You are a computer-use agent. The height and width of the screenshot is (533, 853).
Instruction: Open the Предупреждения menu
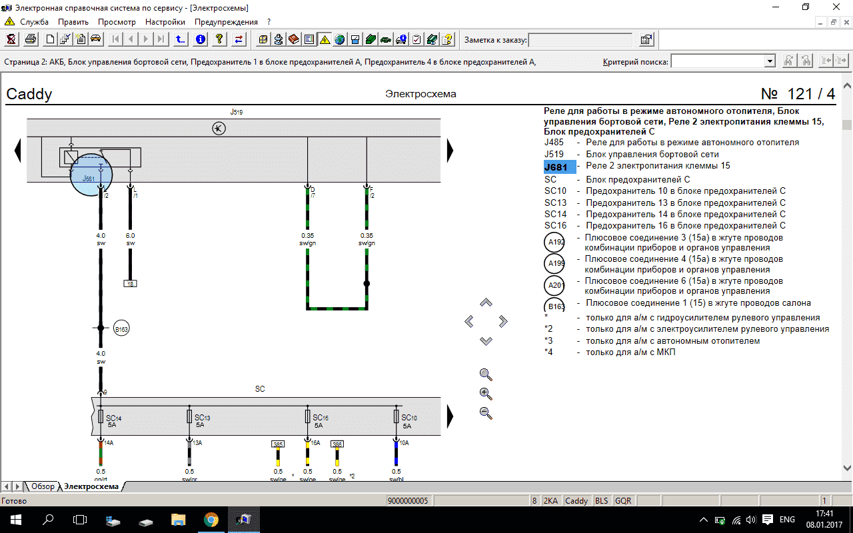click(x=226, y=22)
